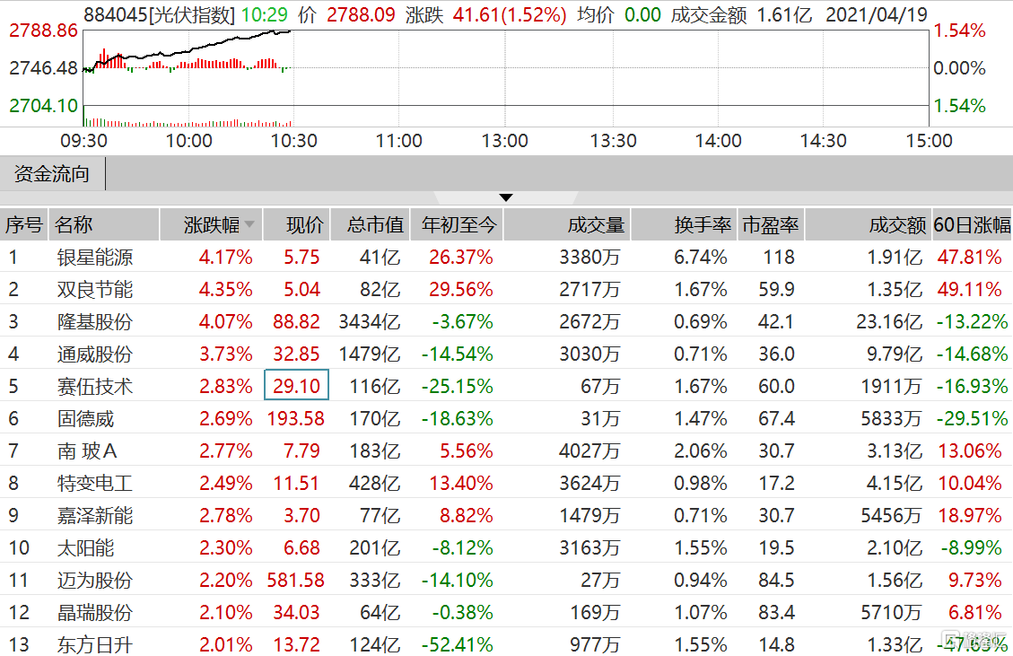The height and width of the screenshot is (656, 1013).
Task: Click volume 4027万
Action: point(589,451)
